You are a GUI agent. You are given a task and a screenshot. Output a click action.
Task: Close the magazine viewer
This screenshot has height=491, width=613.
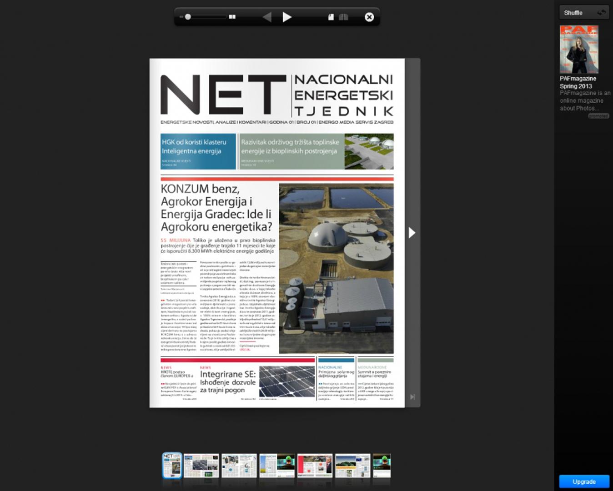(369, 17)
